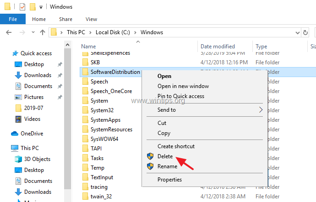Switch to the Home ribbon tab
The height and width of the screenshot is (202, 316).
pos(39,19)
